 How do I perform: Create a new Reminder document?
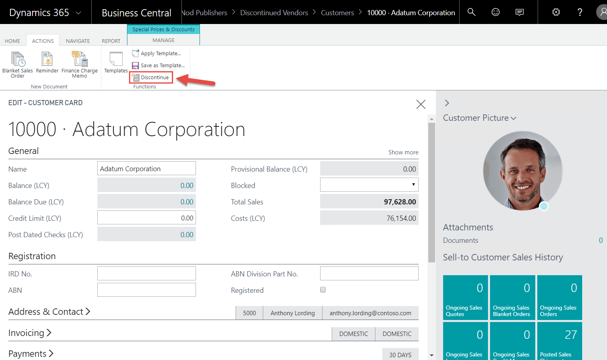(x=47, y=63)
